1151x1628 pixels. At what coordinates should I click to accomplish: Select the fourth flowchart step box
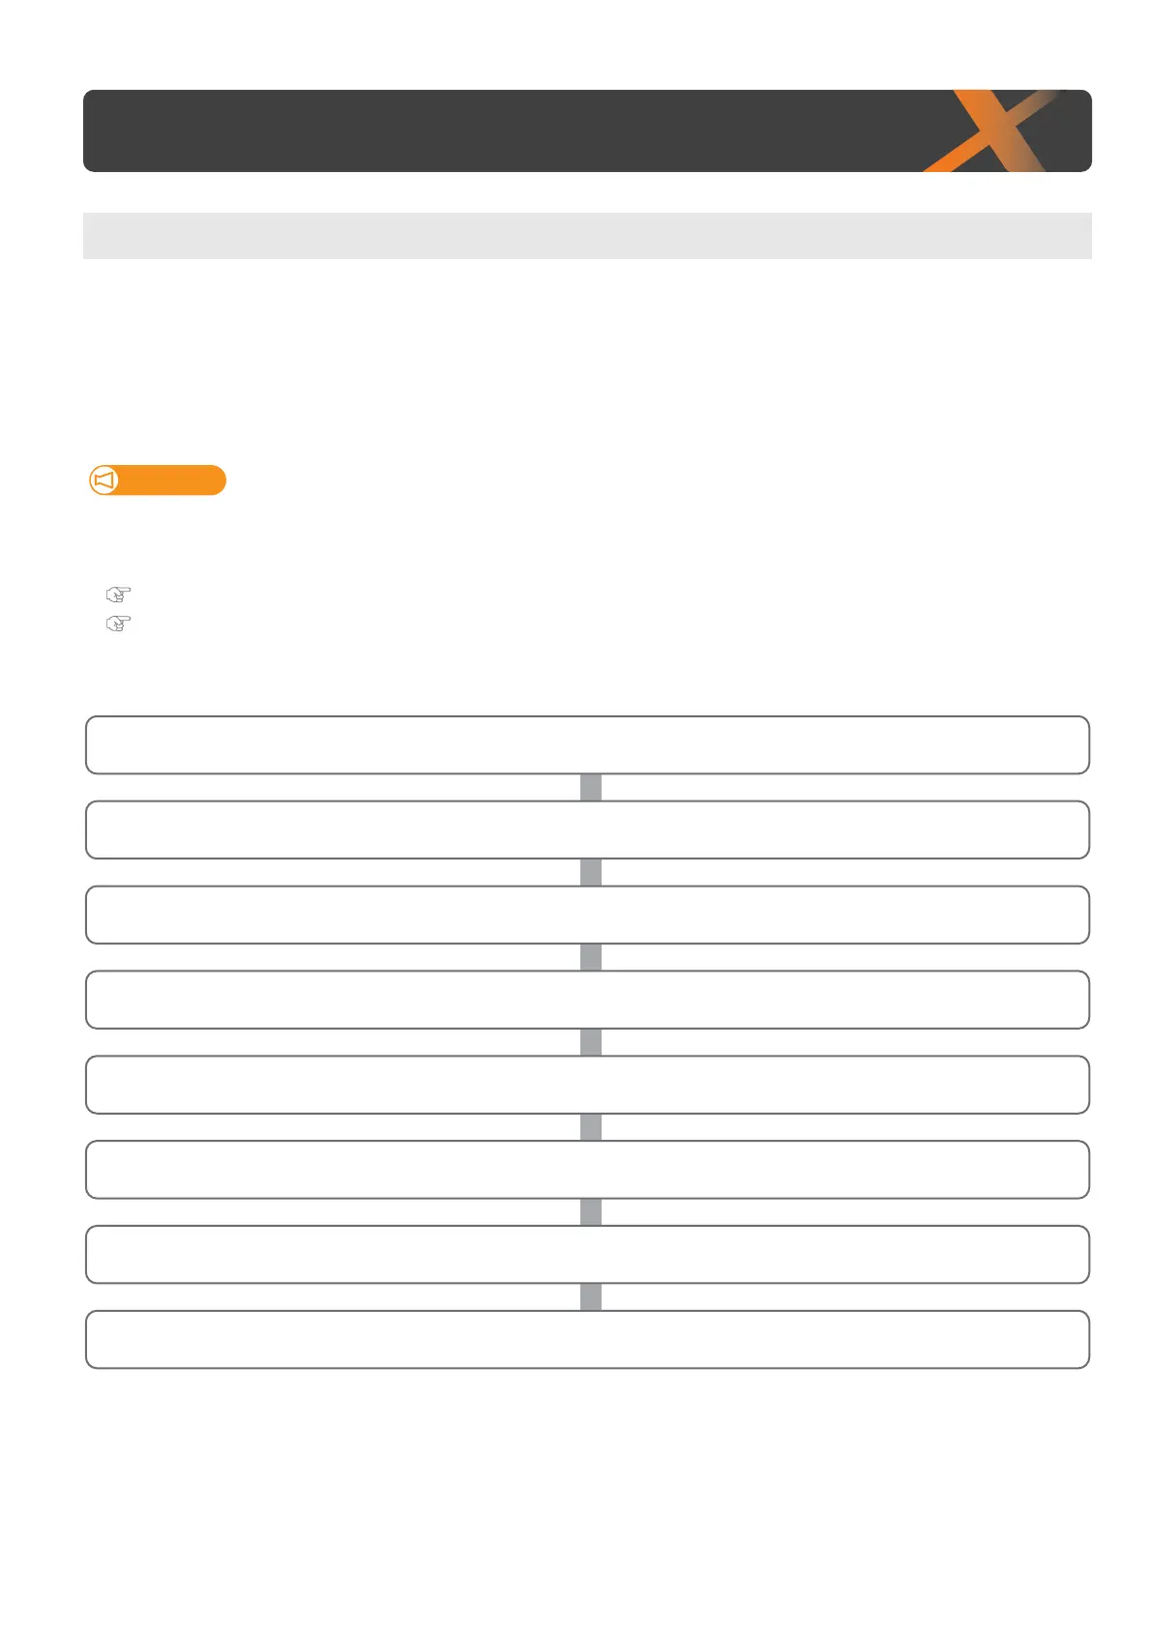(x=587, y=1000)
